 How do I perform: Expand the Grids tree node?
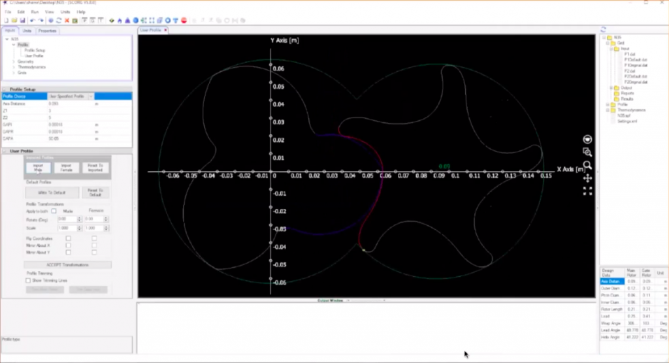tap(14, 72)
